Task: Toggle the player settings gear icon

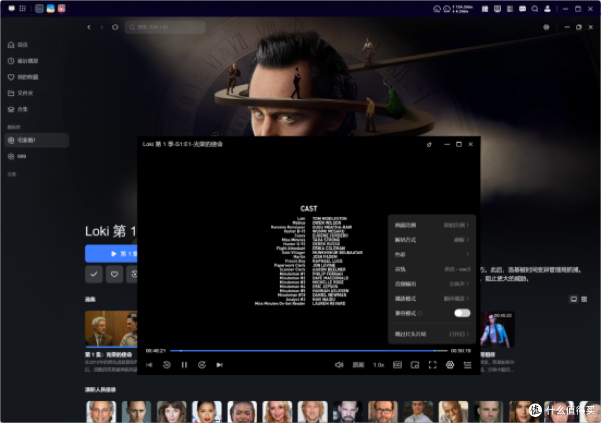Action: [450, 365]
